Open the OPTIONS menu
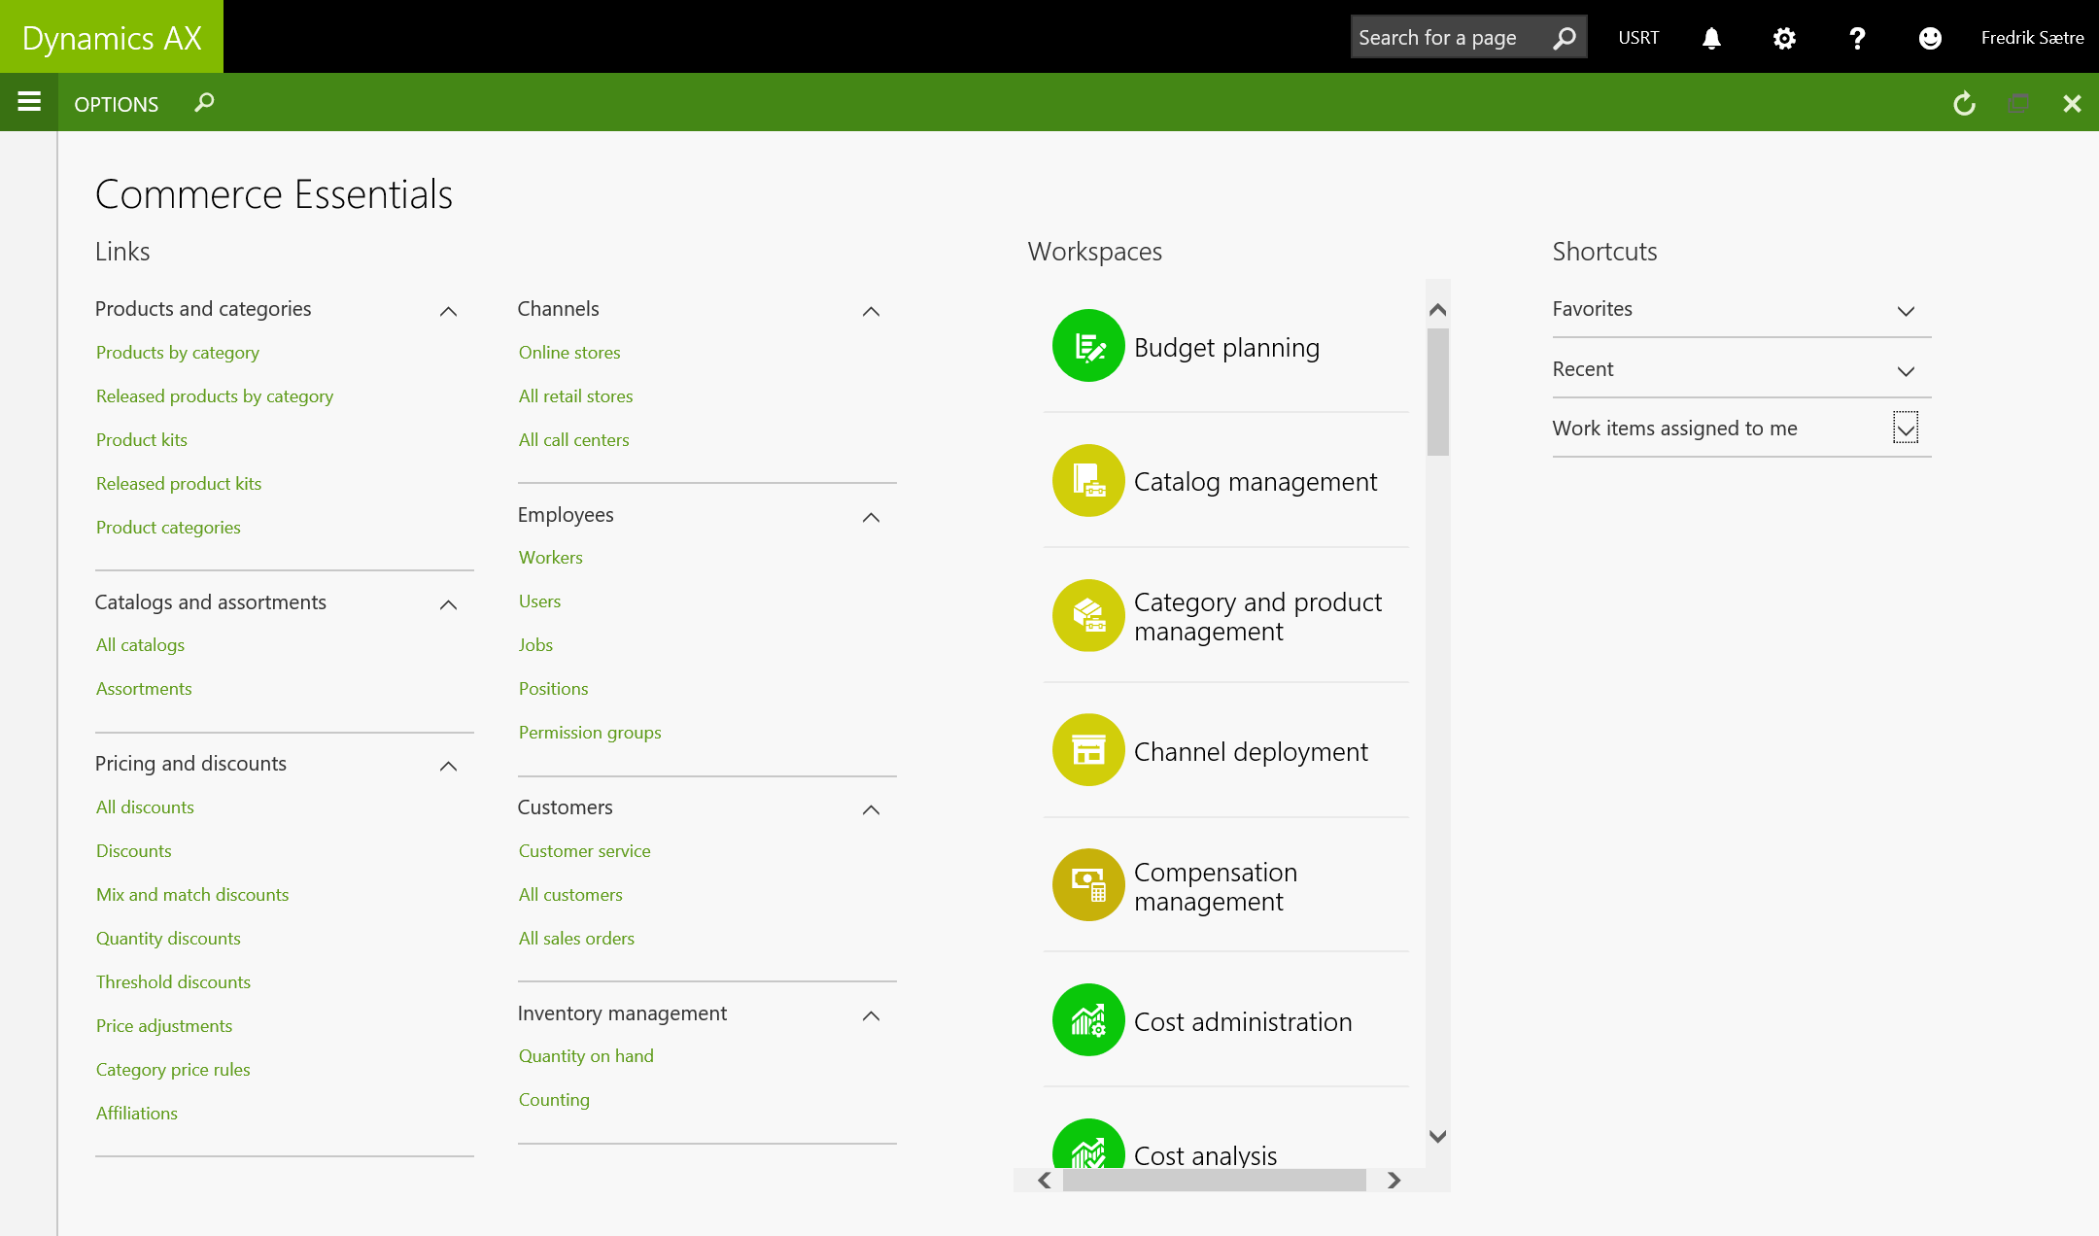2099x1236 pixels. tap(116, 104)
